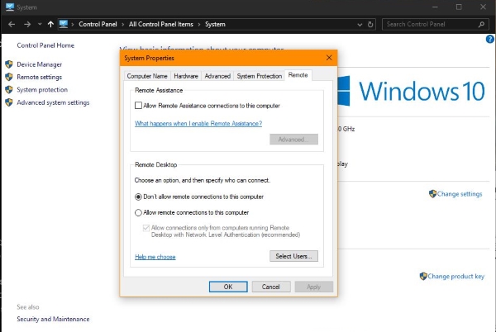Click the Back arrow in navigation bar
The image size is (496, 332).
[x=12, y=24]
